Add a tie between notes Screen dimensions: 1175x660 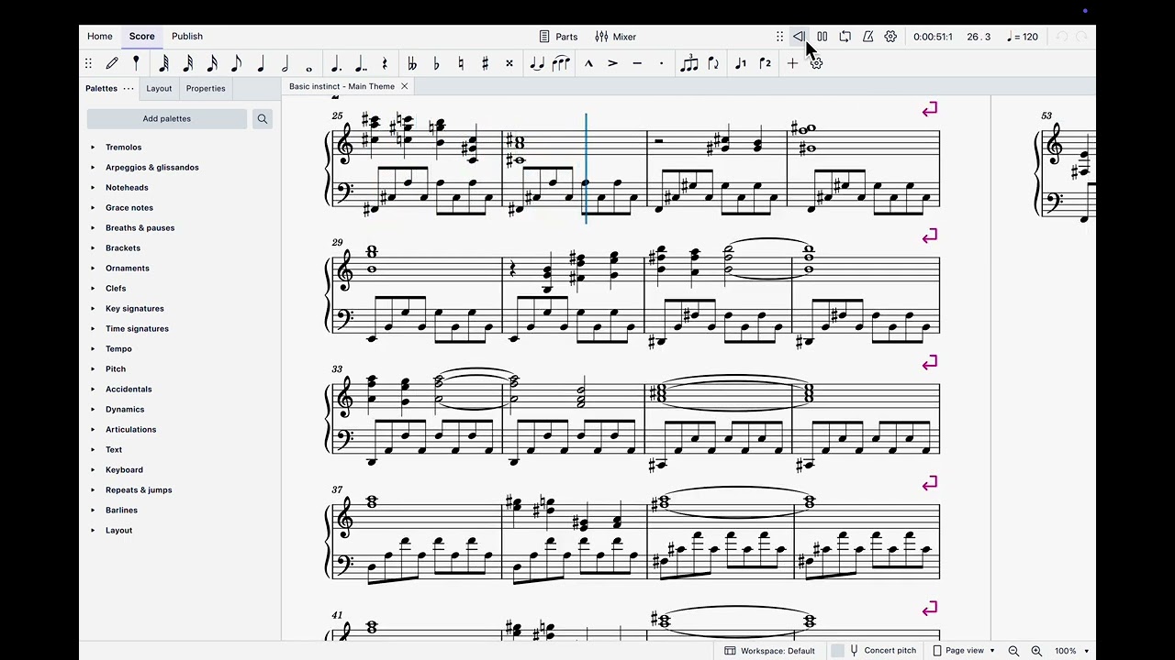pos(537,63)
